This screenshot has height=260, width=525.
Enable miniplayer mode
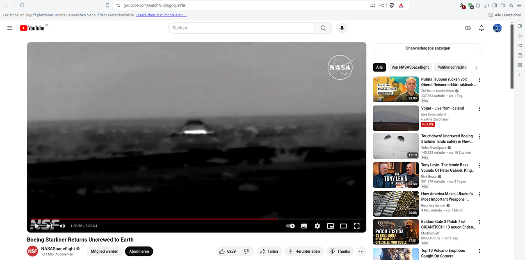click(x=330, y=226)
